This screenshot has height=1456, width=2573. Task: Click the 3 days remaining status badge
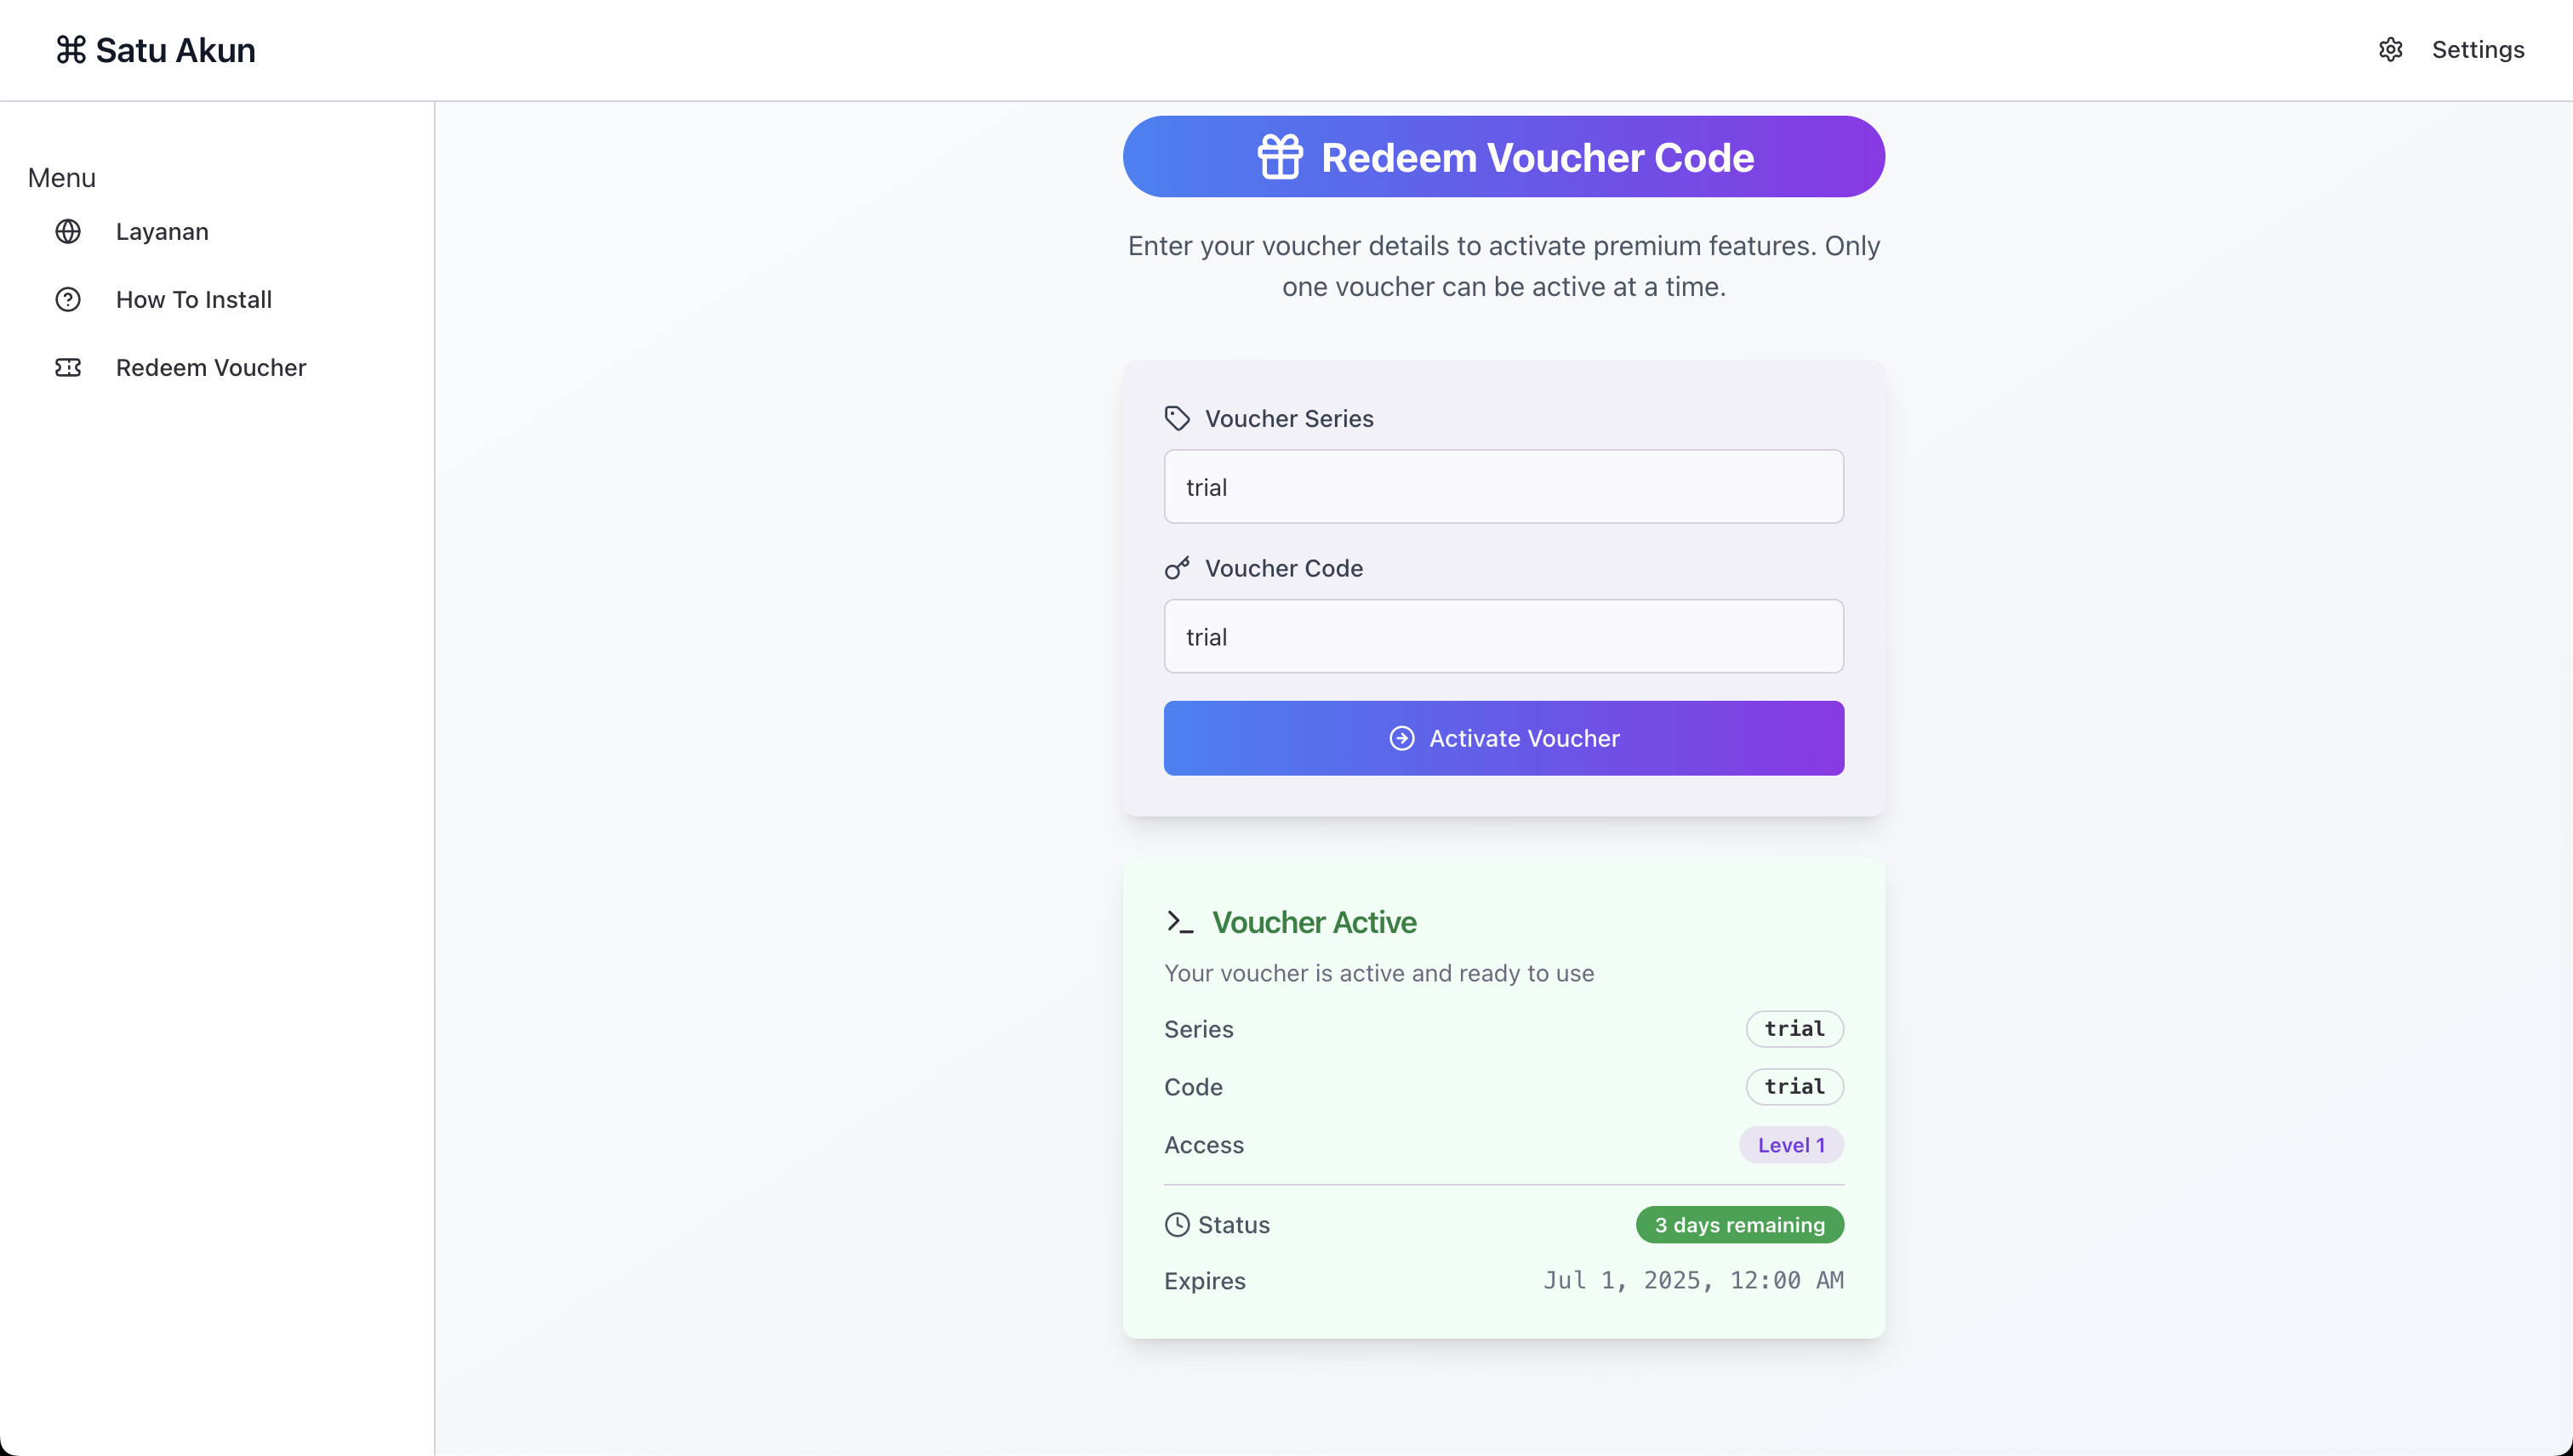(x=1740, y=1225)
